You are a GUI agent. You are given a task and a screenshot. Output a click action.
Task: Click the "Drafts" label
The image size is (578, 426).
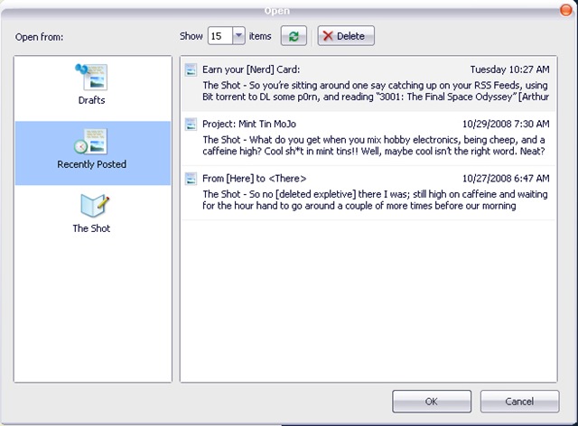click(91, 100)
